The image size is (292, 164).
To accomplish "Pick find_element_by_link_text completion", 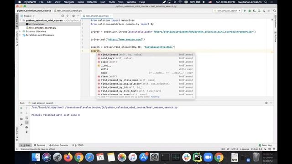I will (x=146, y=91).
